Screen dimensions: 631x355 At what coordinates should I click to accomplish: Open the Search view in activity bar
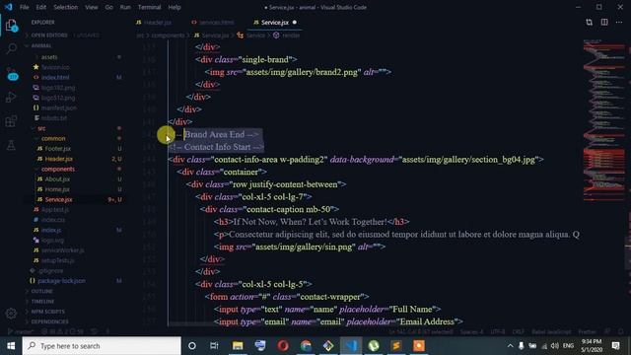point(11,48)
